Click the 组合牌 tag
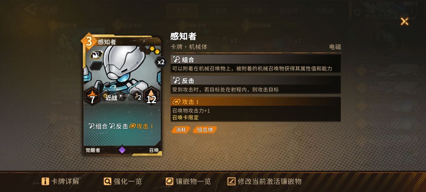The width and height of the screenshot is (426, 192). point(205,130)
